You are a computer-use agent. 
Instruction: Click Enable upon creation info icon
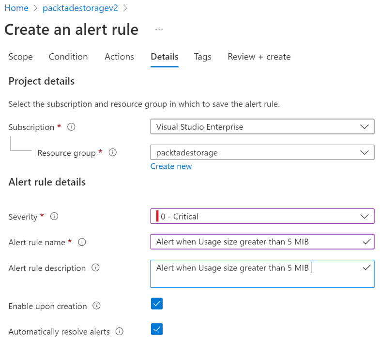[x=96, y=306]
